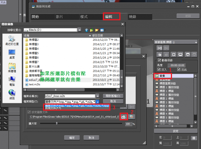Uncheck the 淡入 fade-in checkbox
The width and height of the screenshot is (201, 149).
tap(159, 69)
